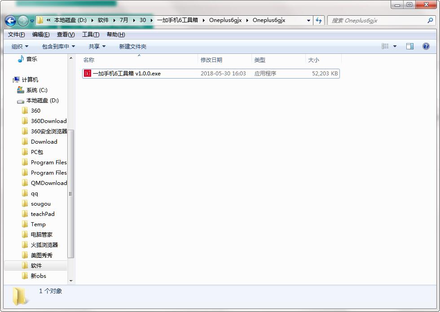Image resolution: width=440 pixels, height=312 pixels.
Task: Click the teachPad folder icon
Action: pos(25,214)
